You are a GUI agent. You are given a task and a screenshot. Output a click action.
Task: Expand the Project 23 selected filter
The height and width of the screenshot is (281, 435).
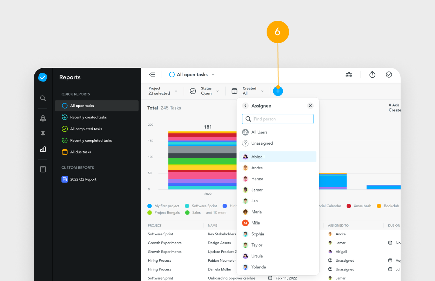(x=163, y=91)
